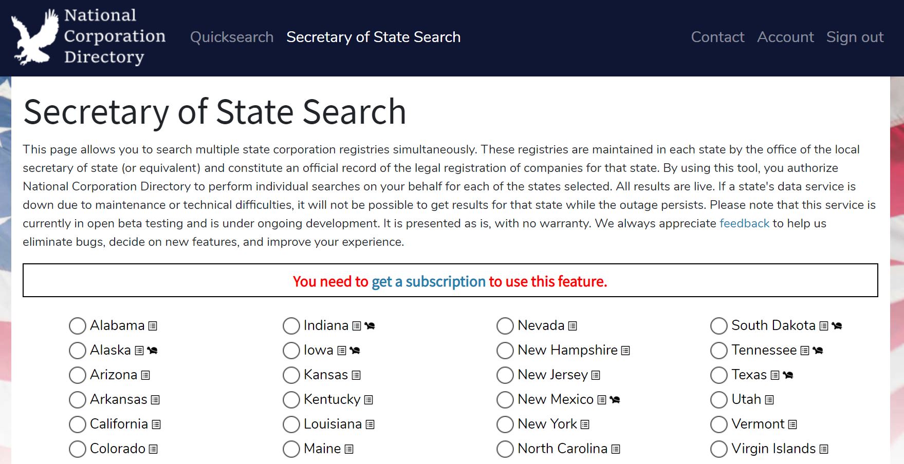Viewport: 904px width, 464px height.
Task: Click the turtle icon beside Iowa
Action: pyautogui.click(x=355, y=351)
